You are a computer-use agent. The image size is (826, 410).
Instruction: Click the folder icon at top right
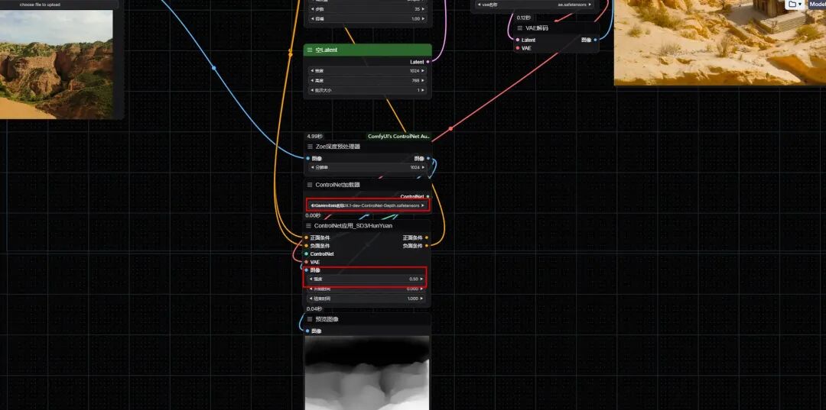point(792,5)
